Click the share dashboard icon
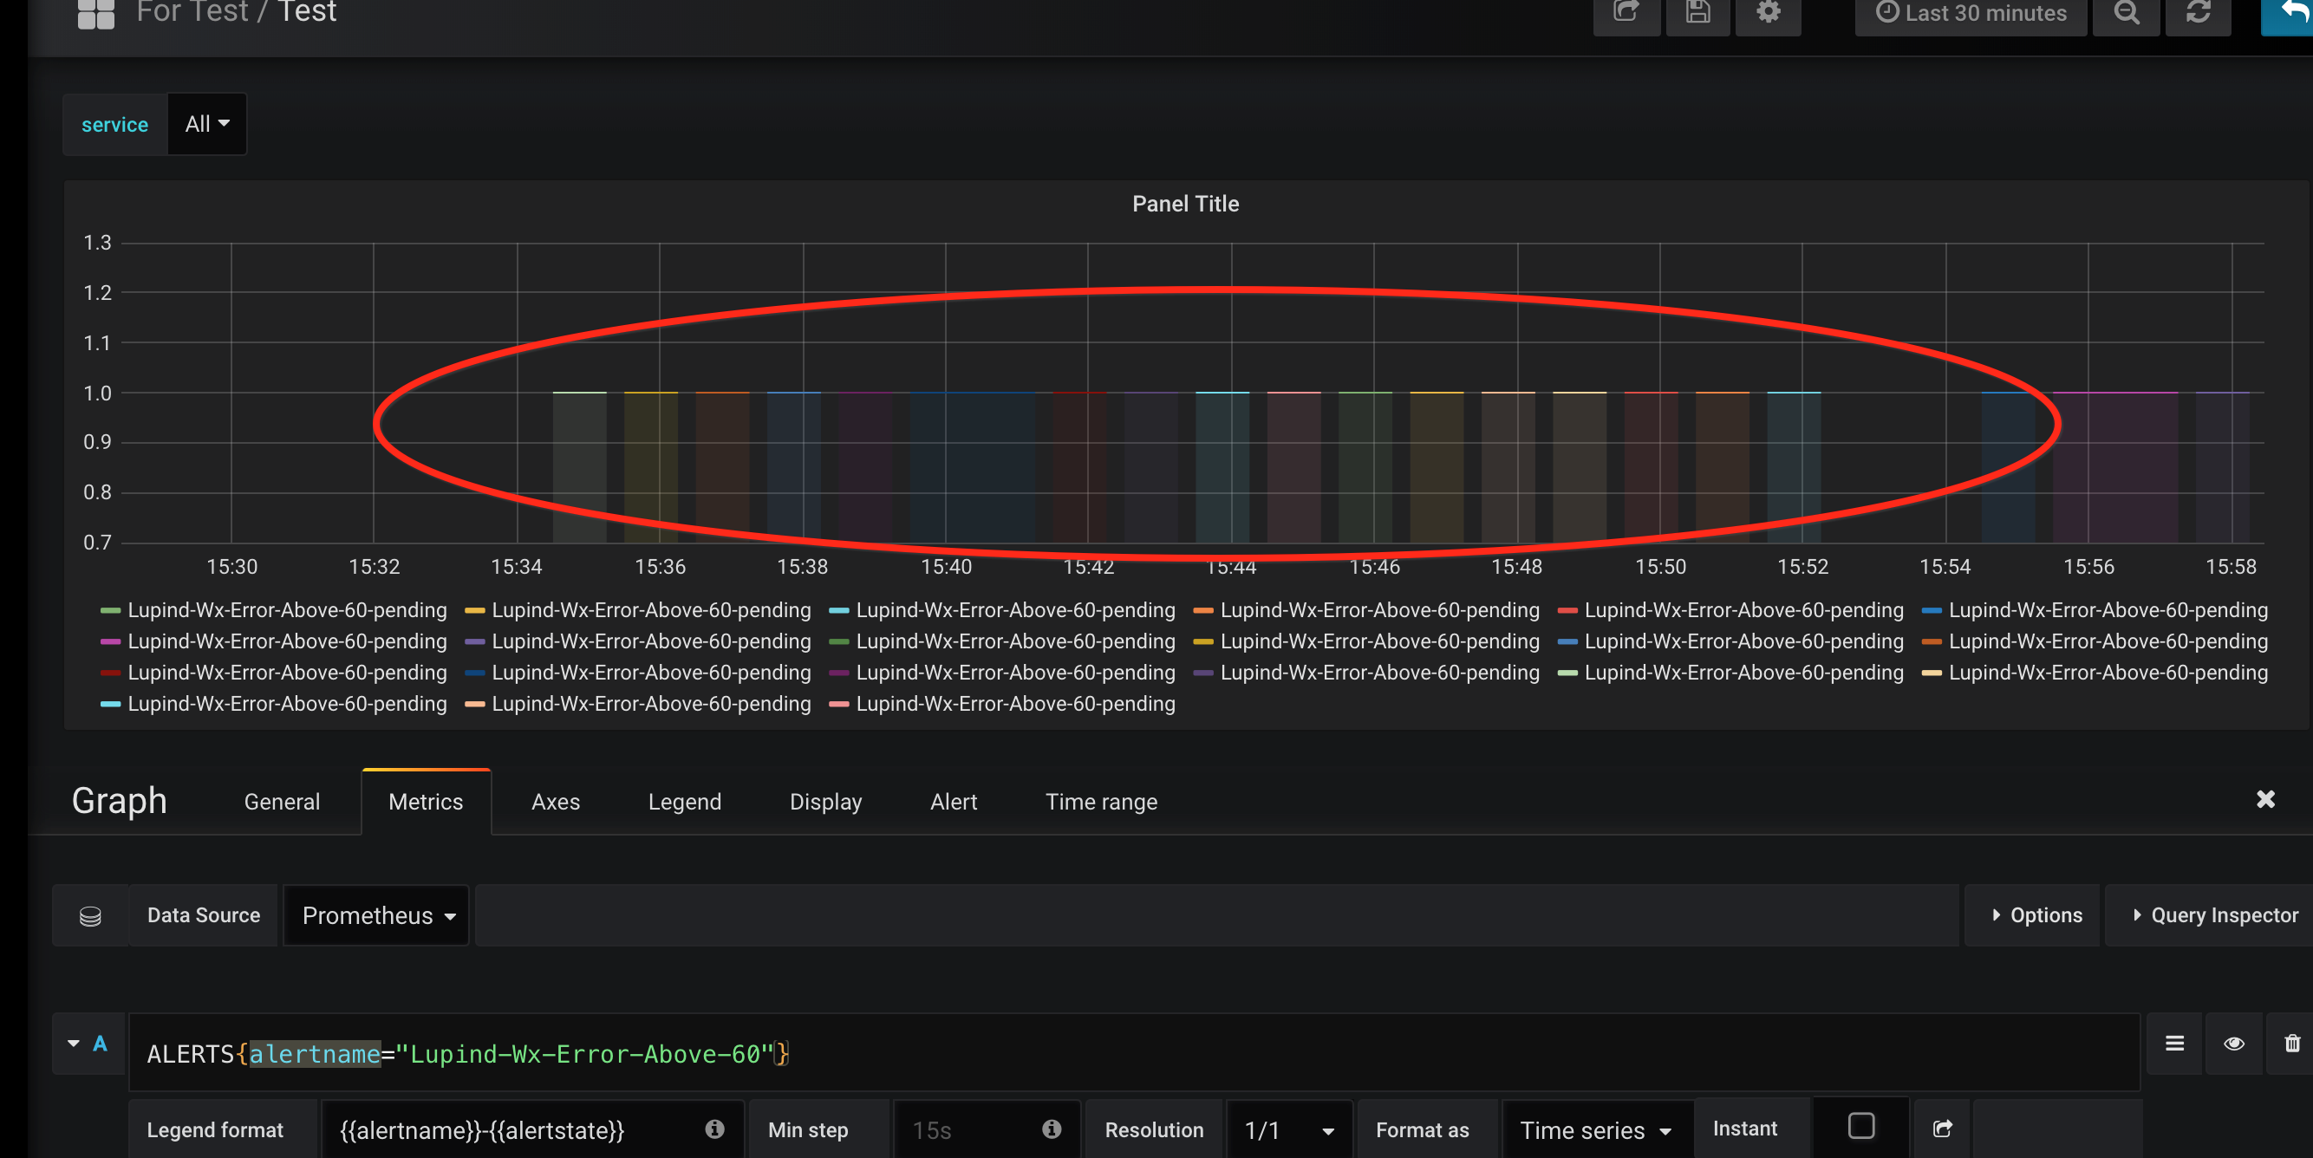The width and height of the screenshot is (2313, 1158). [x=1626, y=12]
